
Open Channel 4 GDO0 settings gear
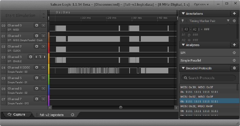click(36, 67)
